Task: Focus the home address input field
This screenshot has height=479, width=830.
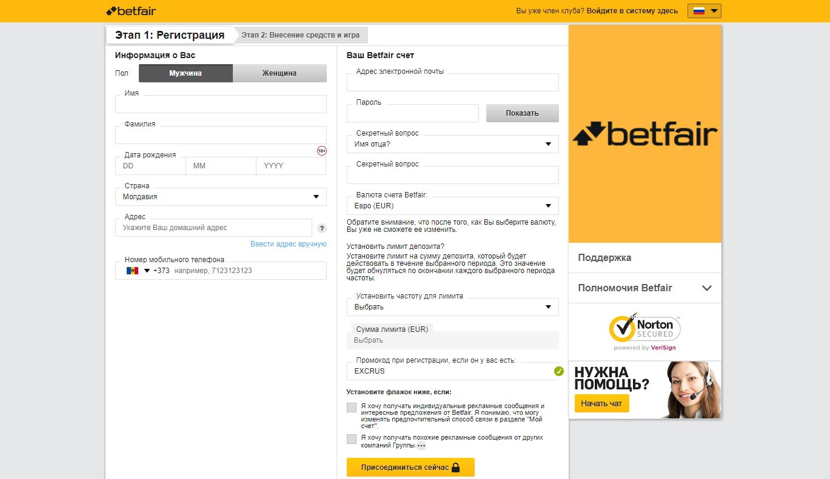Action: pyautogui.click(x=213, y=228)
